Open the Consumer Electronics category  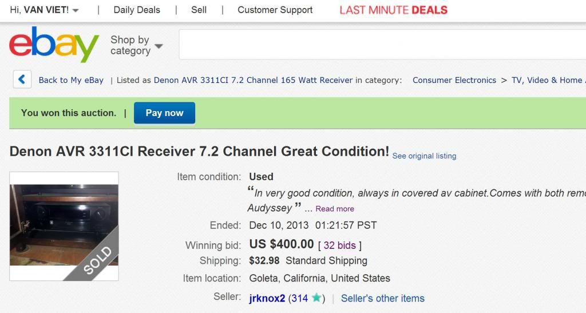click(x=454, y=80)
